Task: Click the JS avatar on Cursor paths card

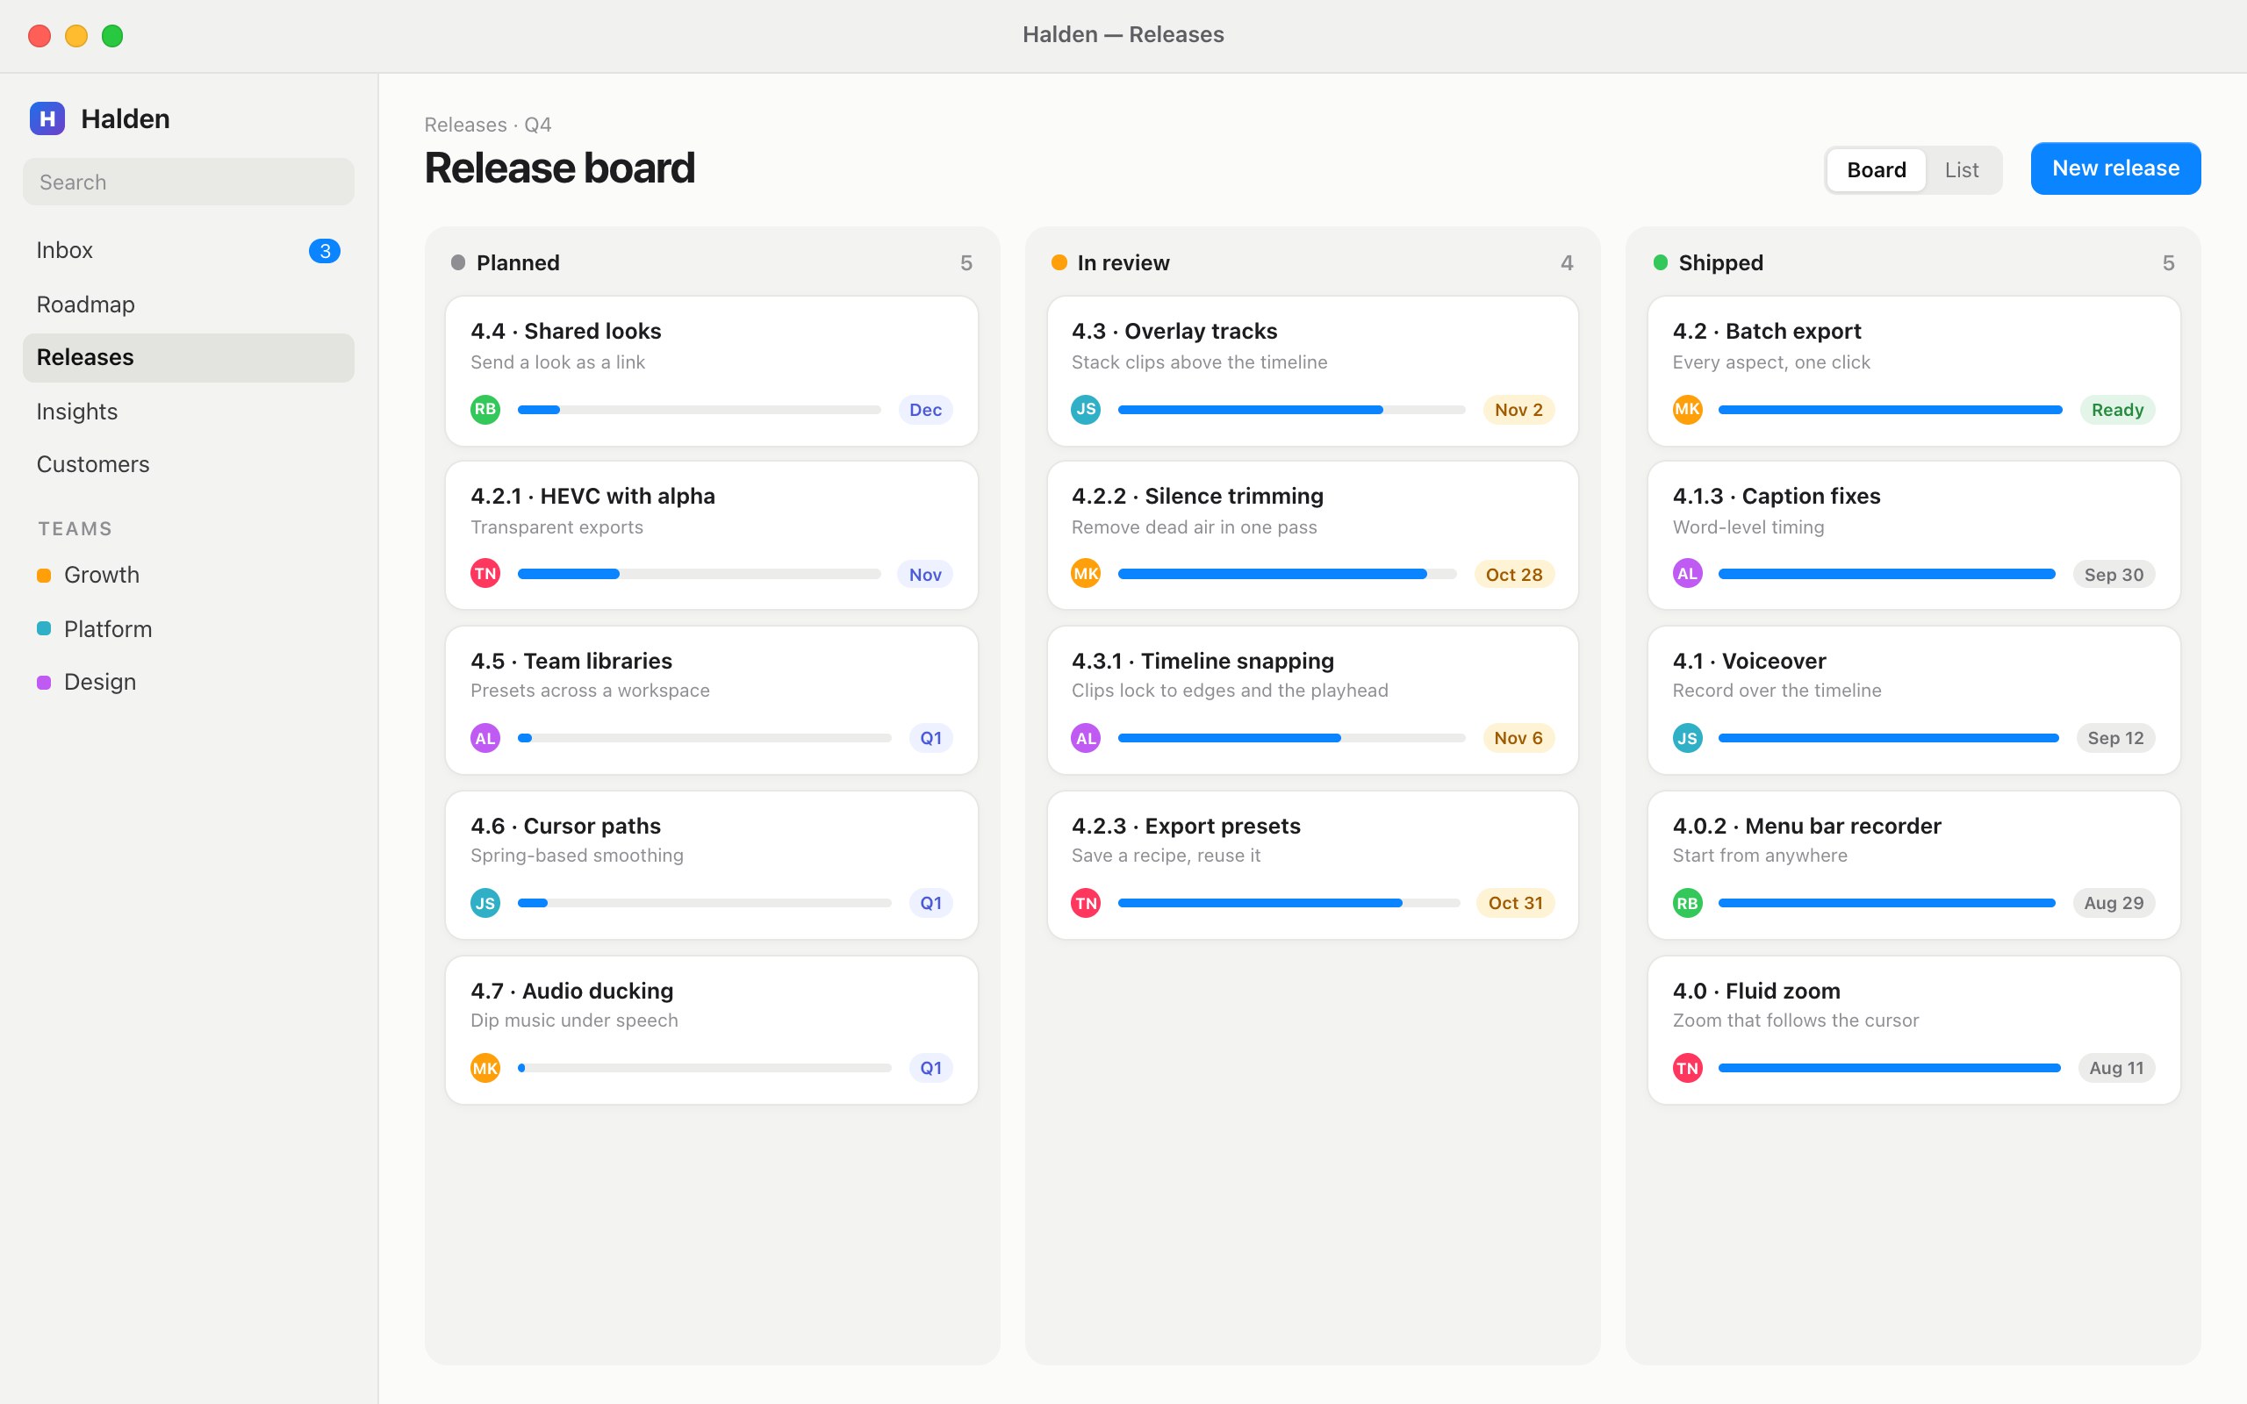Action: click(485, 903)
